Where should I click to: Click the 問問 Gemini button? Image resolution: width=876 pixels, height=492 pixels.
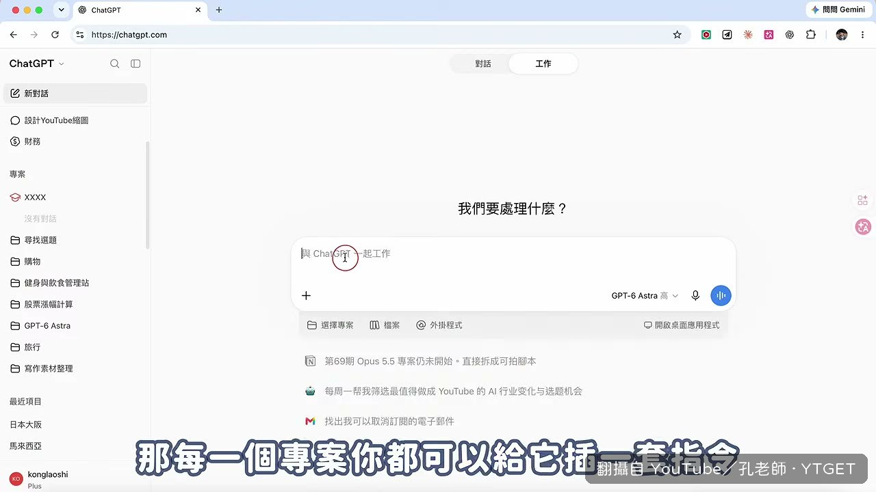click(838, 10)
